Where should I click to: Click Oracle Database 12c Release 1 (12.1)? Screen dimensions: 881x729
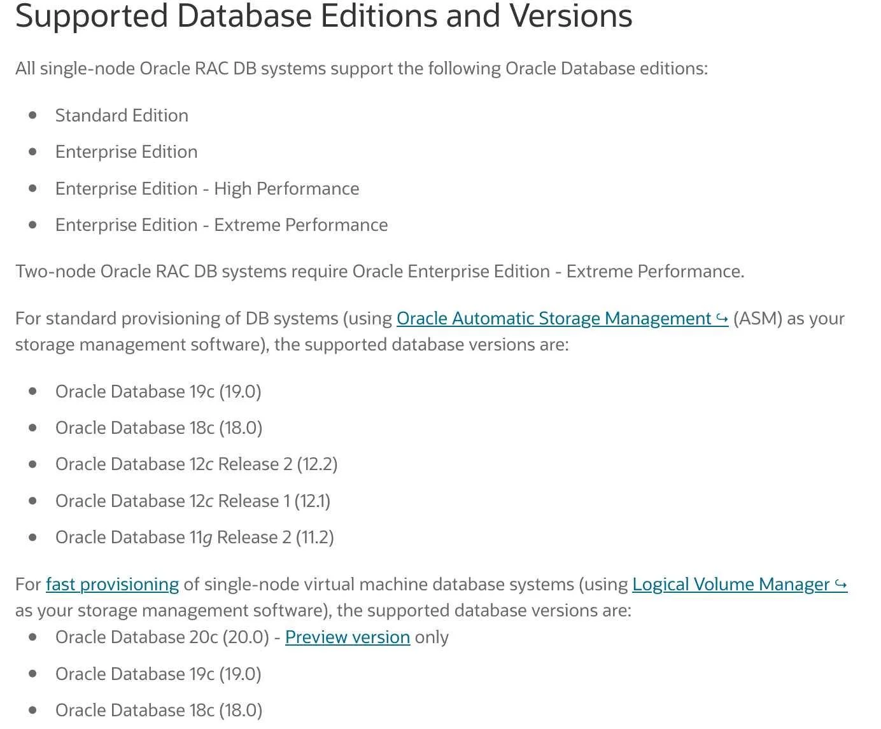(193, 501)
